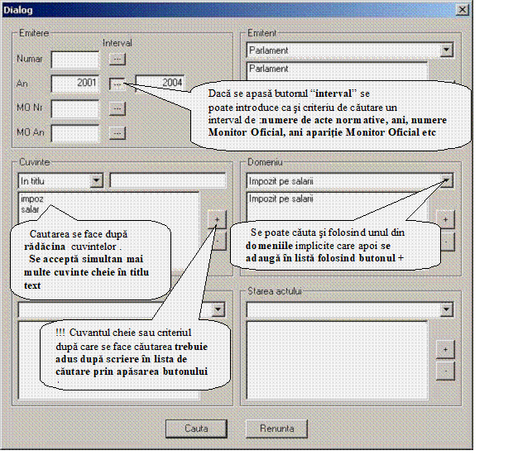The width and height of the screenshot is (513, 460).
Task: Select 'Impozit pe salarii' in the Domeniu list
Action: coord(281,199)
